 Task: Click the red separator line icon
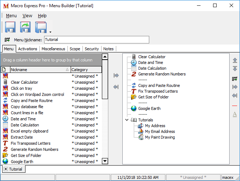coord(235,106)
